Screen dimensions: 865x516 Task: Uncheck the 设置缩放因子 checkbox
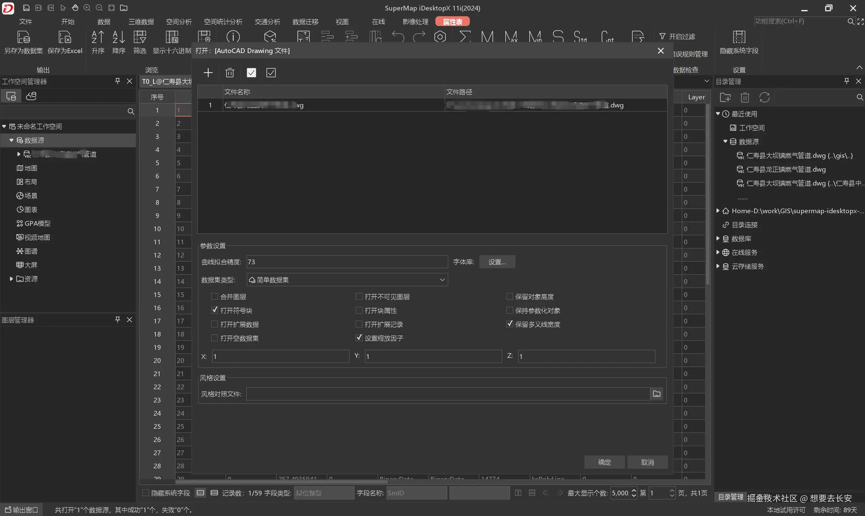359,338
